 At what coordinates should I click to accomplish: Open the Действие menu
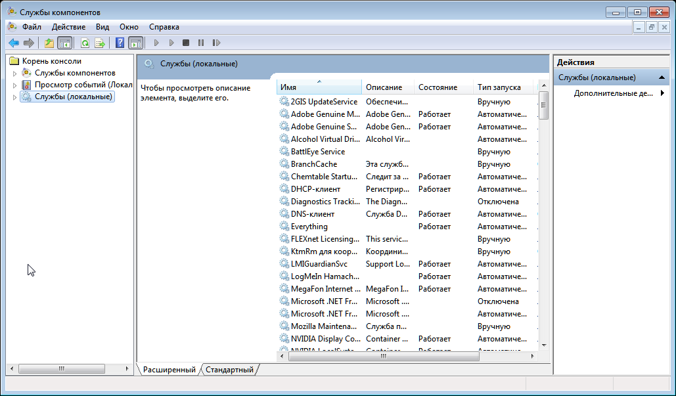68,27
